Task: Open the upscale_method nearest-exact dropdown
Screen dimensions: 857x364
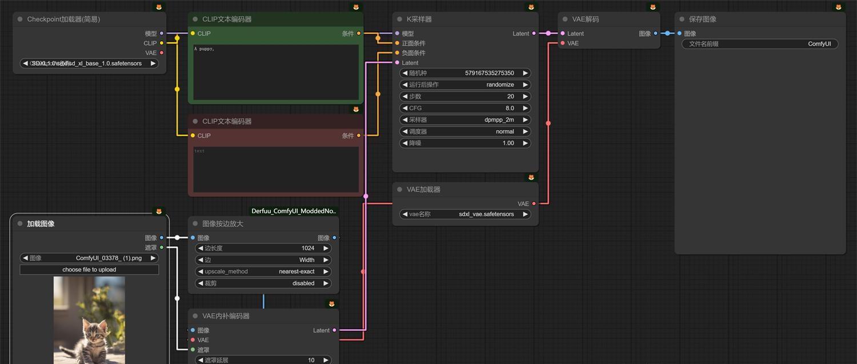Action: click(x=263, y=271)
